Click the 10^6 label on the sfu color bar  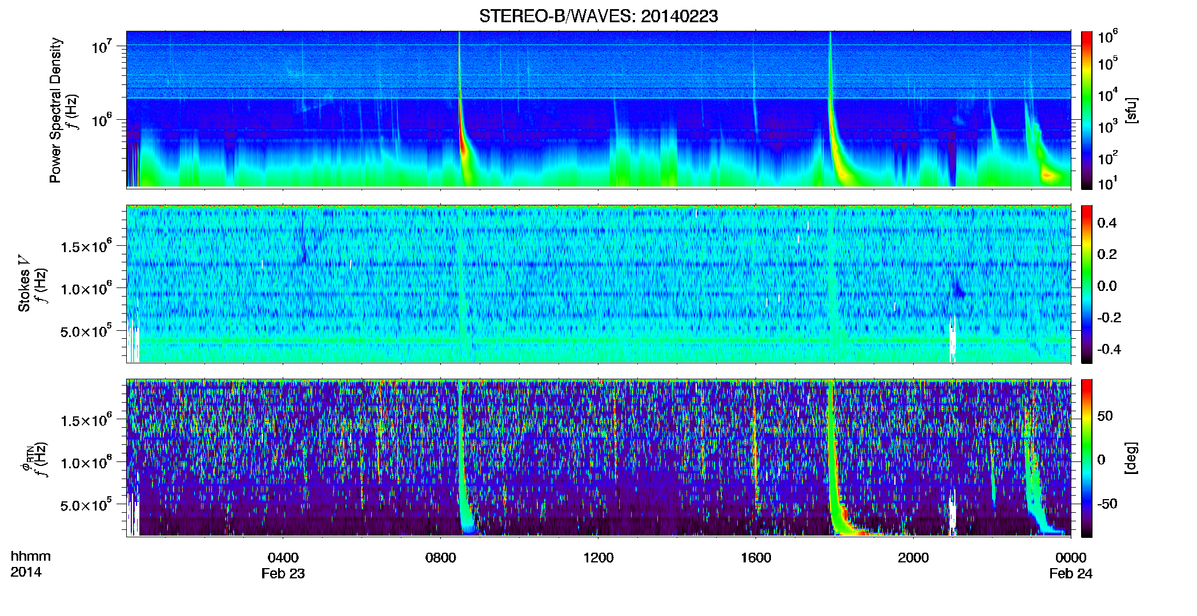(1107, 37)
